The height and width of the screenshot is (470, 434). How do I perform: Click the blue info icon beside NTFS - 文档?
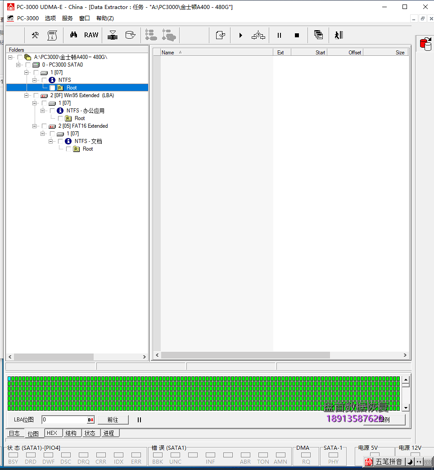[68, 141]
